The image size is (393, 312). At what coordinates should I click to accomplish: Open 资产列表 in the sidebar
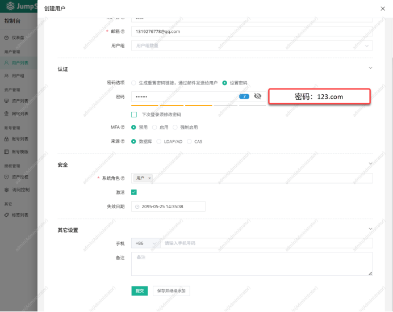19,100
